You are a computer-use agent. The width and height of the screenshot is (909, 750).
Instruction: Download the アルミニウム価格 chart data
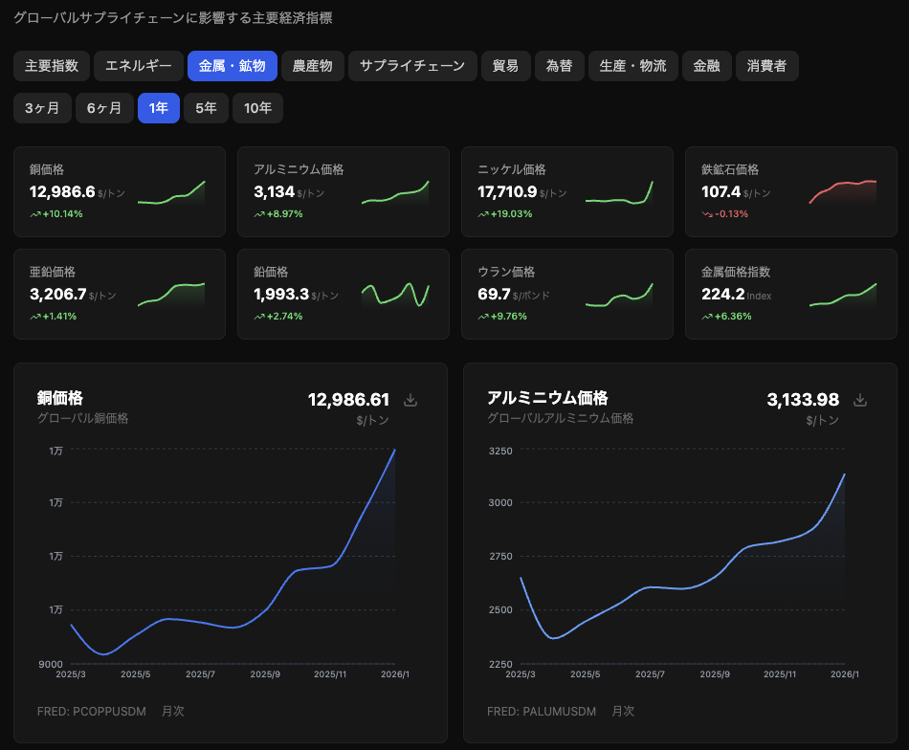point(860,400)
